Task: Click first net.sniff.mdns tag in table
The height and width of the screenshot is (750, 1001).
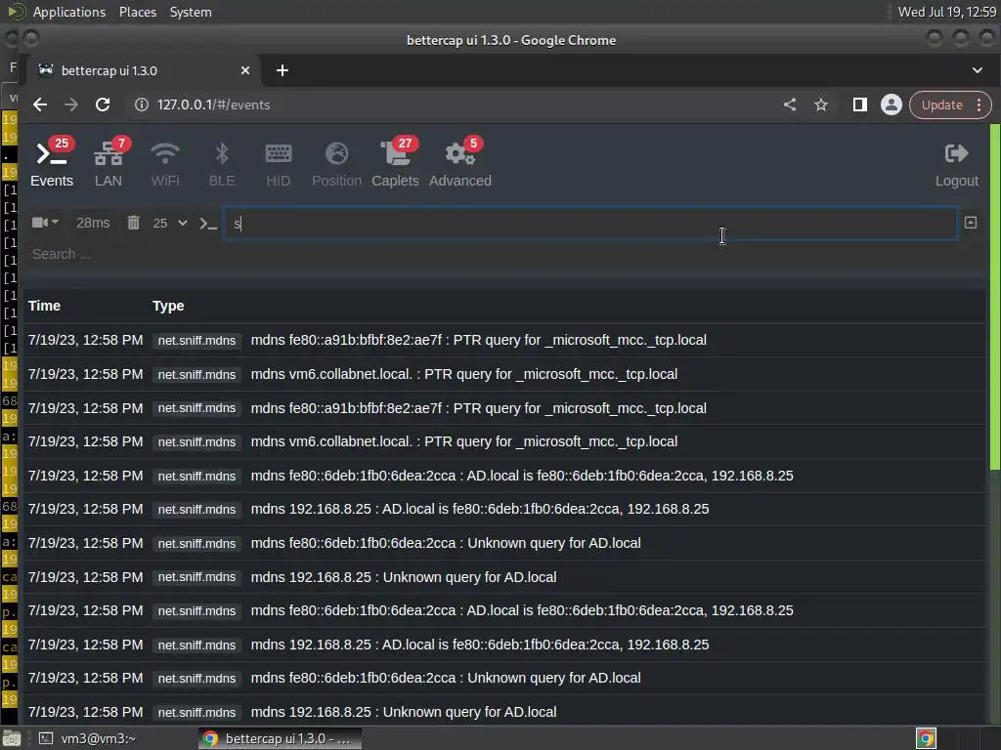Action: pos(196,341)
